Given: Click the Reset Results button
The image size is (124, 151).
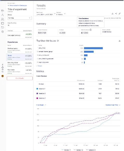Looking at the screenshot, I should click(20, 78).
